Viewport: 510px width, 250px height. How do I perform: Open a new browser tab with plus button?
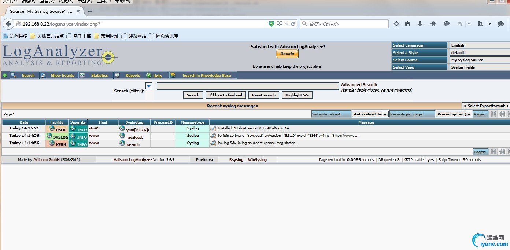(x=90, y=11)
